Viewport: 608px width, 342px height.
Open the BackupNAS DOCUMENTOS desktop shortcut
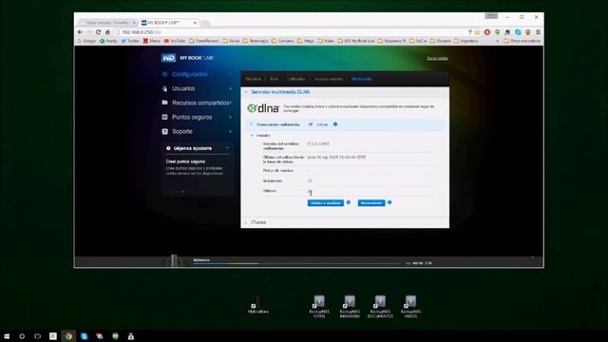point(380,307)
